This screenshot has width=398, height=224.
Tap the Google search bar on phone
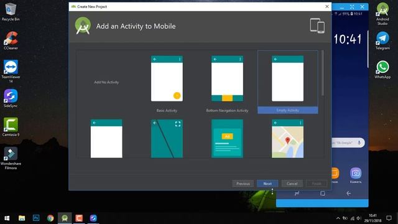(x=348, y=142)
